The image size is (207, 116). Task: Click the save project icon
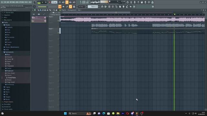tap(142, 2)
